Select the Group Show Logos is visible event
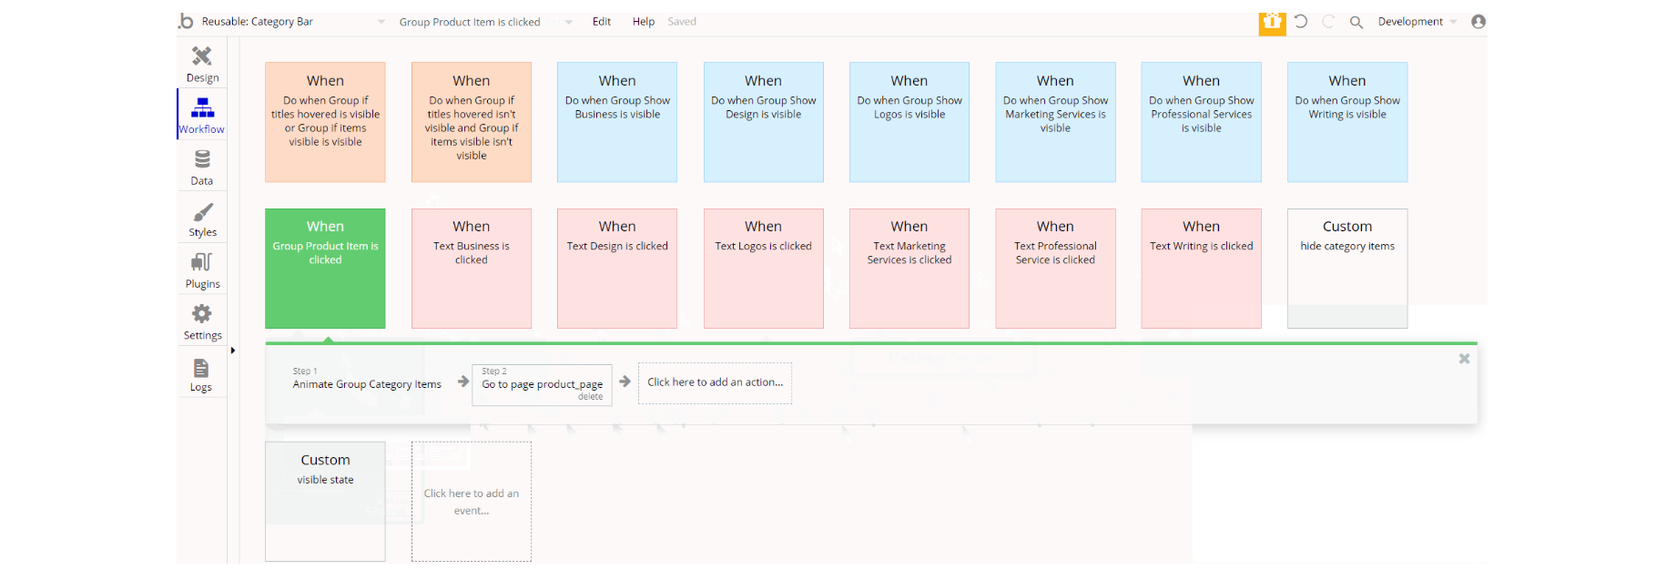Viewport: 1666px width, 570px height. (909, 122)
